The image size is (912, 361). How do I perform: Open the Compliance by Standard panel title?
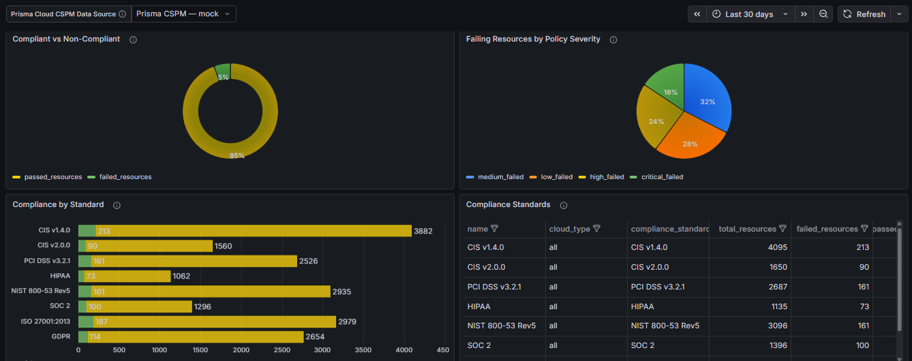tap(58, 205)
